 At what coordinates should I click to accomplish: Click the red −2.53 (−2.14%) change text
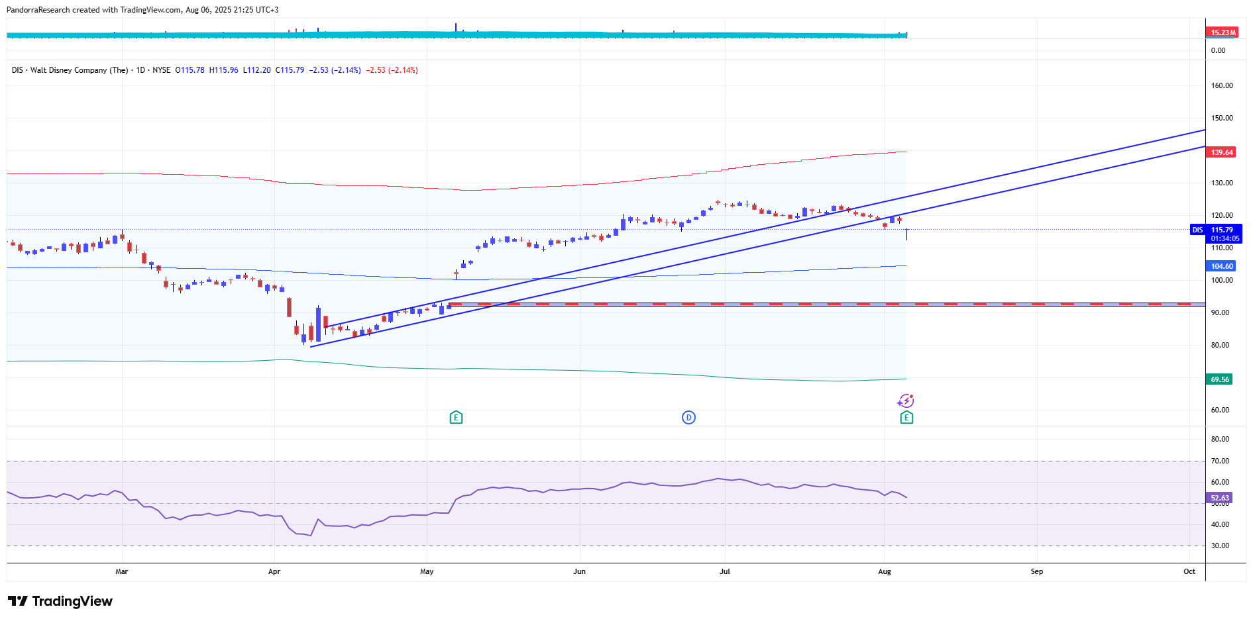(392, 70)
